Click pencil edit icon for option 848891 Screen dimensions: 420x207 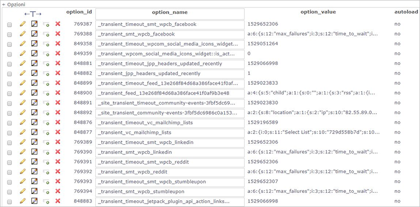coord(23,102)
